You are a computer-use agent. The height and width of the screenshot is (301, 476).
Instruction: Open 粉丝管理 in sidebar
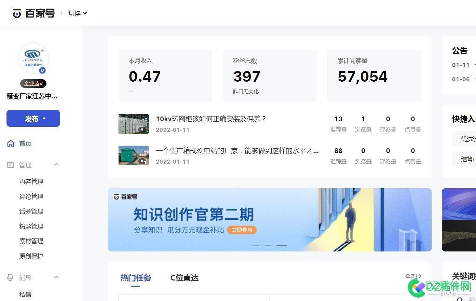tap(31, 227)
